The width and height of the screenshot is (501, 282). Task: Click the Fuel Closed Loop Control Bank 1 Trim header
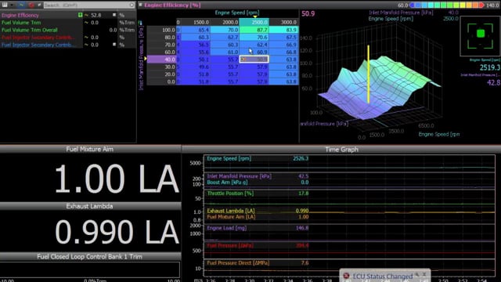coord(90,256)
